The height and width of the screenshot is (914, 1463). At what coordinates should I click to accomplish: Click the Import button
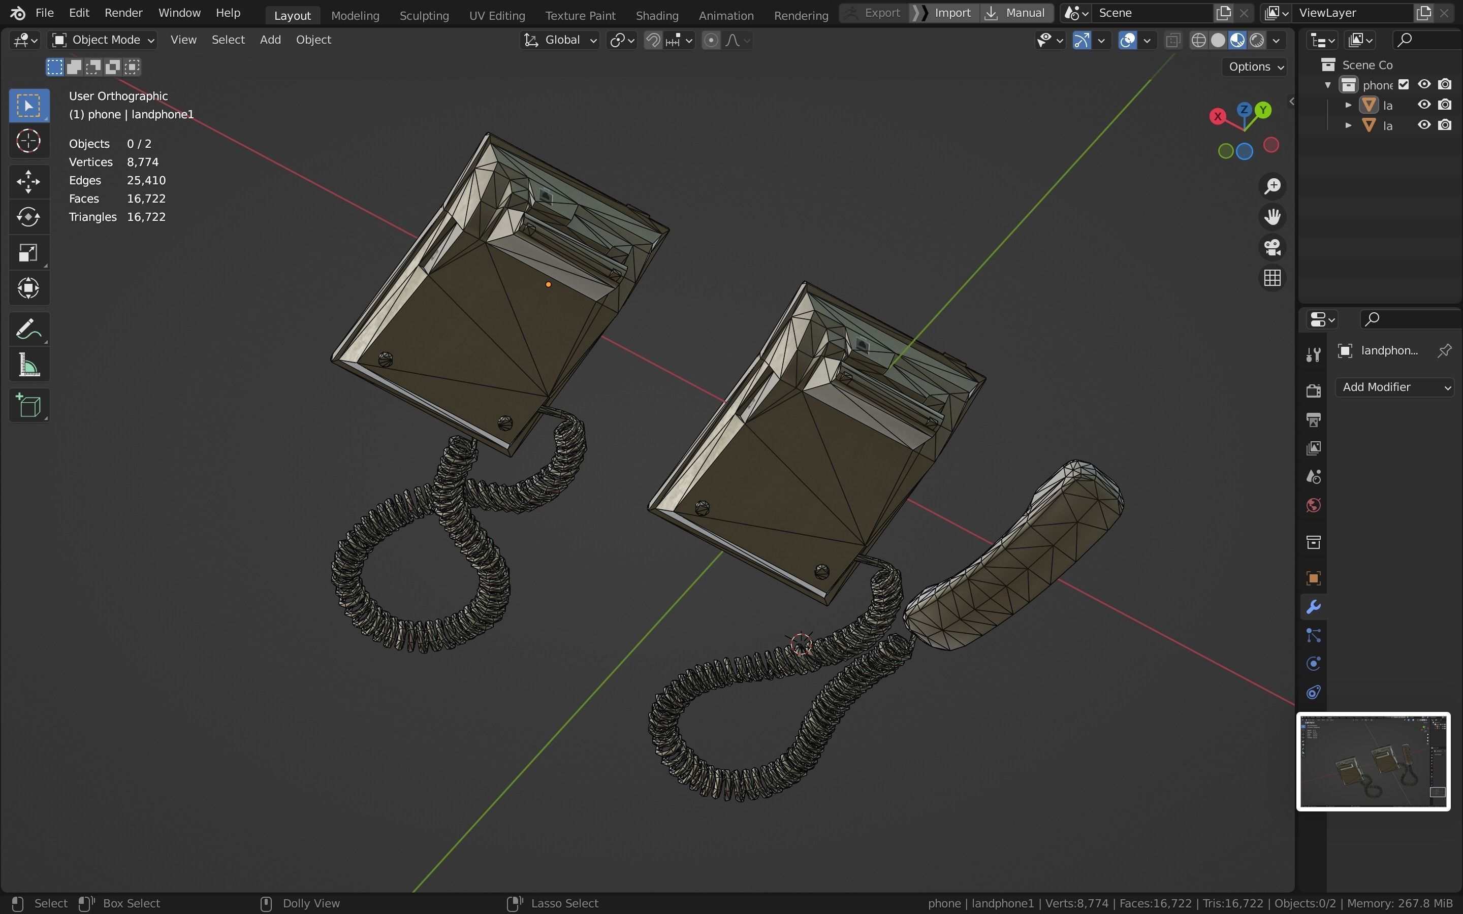click(945, 13)
